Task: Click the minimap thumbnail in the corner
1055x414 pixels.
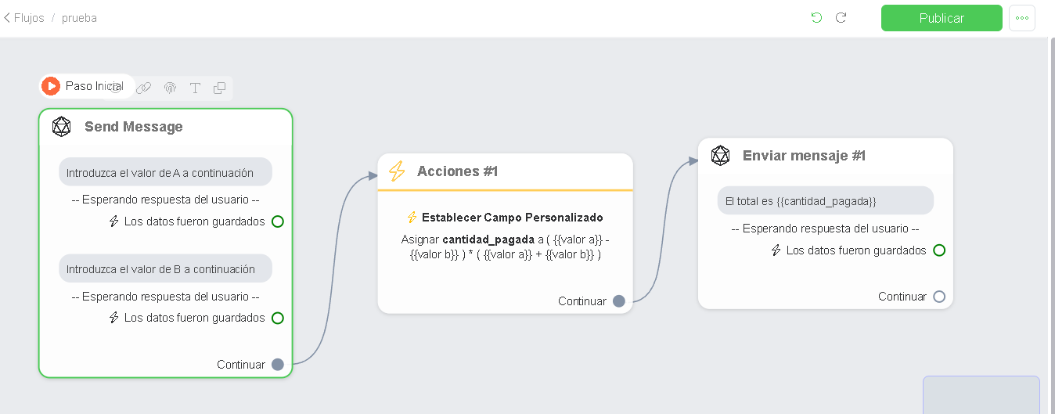Action: pyautogui.click(x=981, y=395)
